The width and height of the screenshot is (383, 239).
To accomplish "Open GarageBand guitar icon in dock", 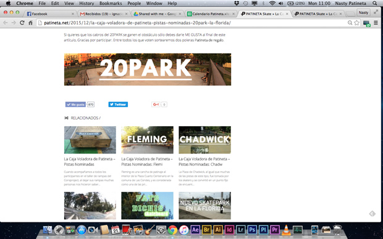I will tap(149, 230).
